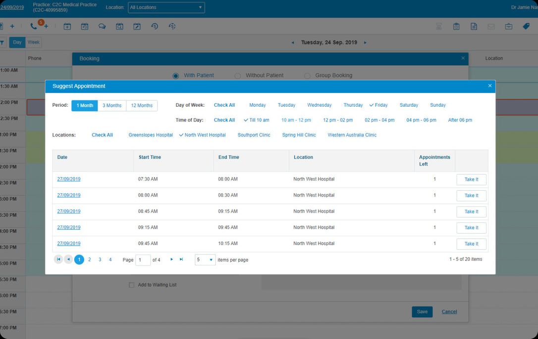Viewport: 538px width, 339px height.
Task: Open the first 27/09/2019 date link
Action: pyautogui.click(x=68, y=179)
